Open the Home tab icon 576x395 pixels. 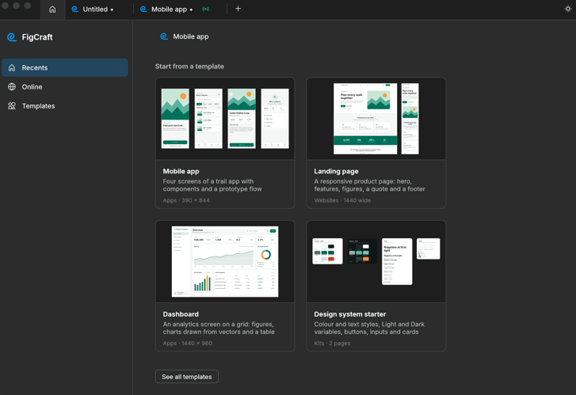[x=52, y=9]
